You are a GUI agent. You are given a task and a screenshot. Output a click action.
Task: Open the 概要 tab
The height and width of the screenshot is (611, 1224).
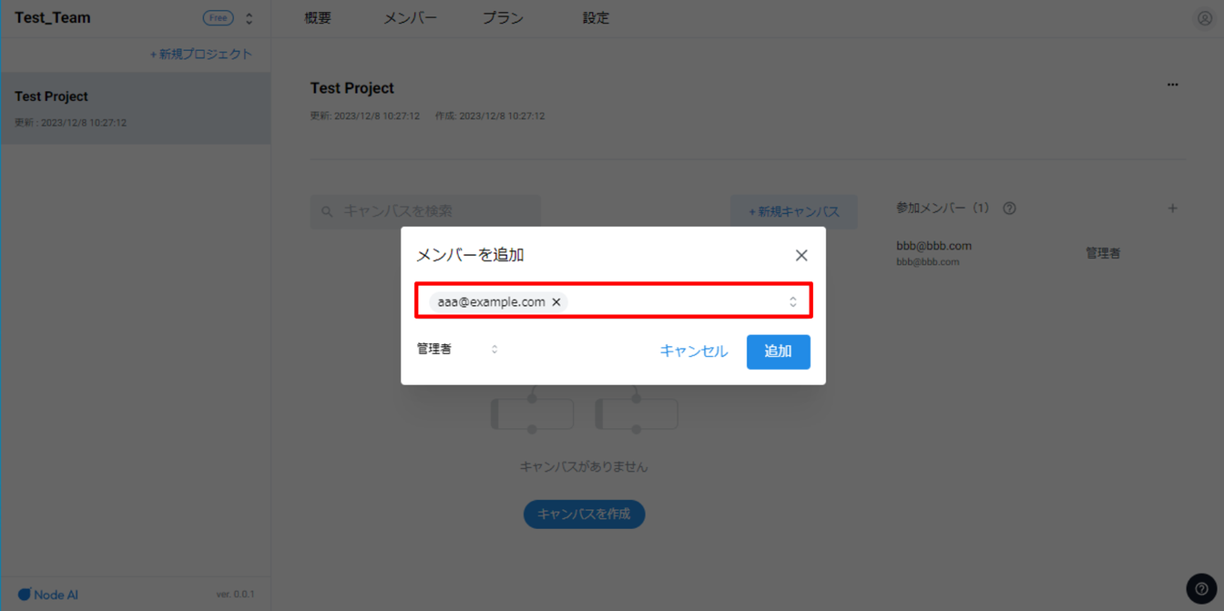coord(318,18)
